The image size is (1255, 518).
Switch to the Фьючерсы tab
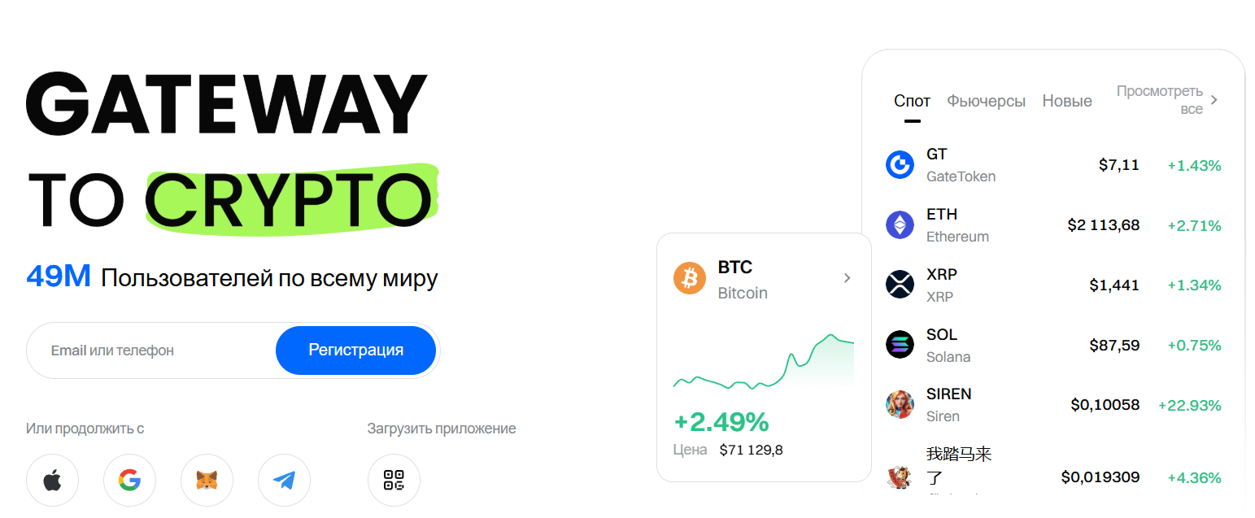[x=986, y=100]
